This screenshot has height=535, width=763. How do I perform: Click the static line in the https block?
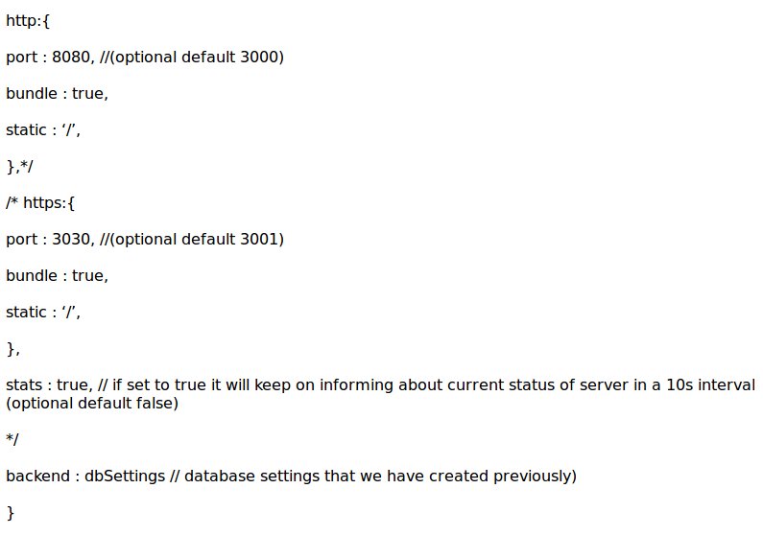click(x=43, y=312)
